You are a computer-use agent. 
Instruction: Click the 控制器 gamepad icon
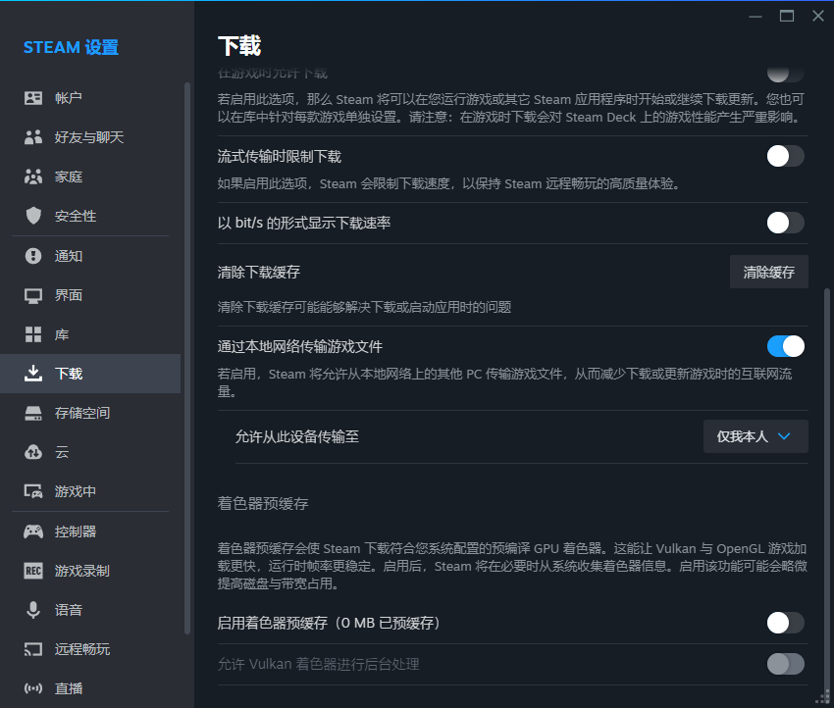coord(33,531)
